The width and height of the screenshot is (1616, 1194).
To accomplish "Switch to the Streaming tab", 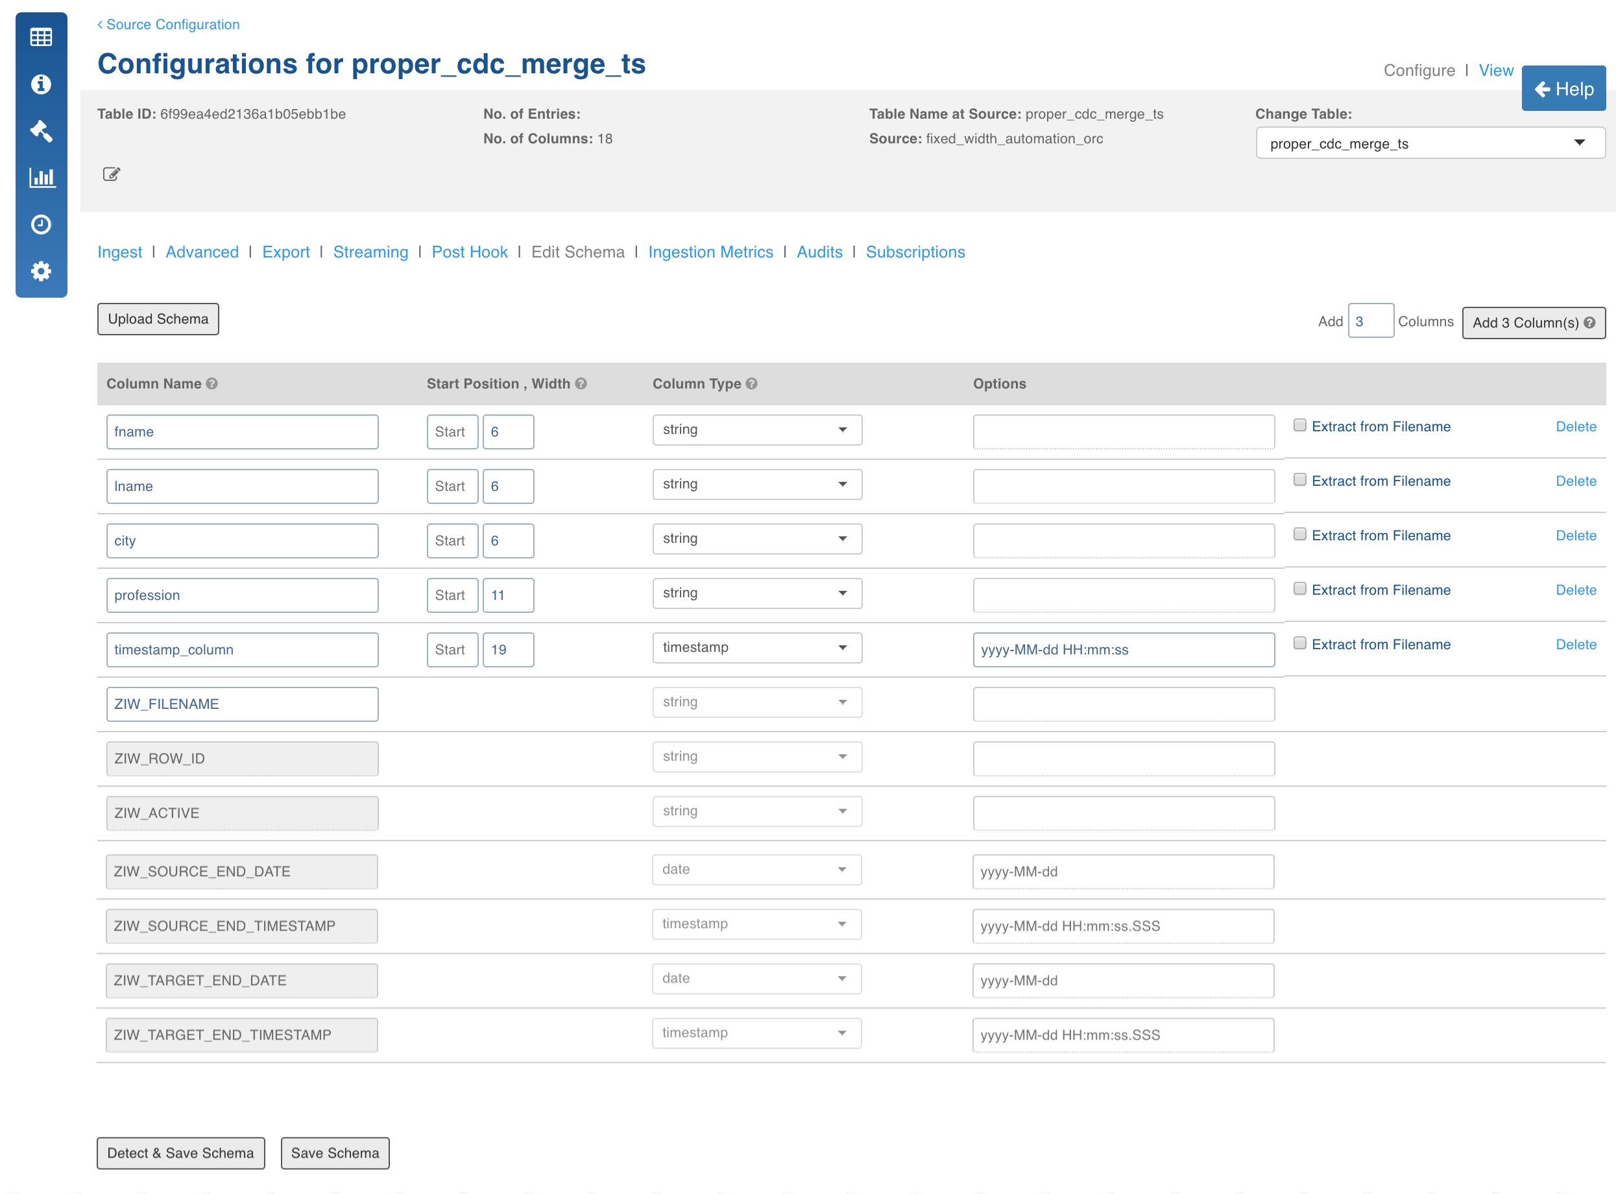I will click(x=370, y=252).
